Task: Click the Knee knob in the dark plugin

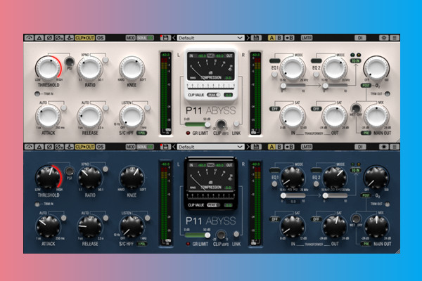Action: (x=132, y=178)
